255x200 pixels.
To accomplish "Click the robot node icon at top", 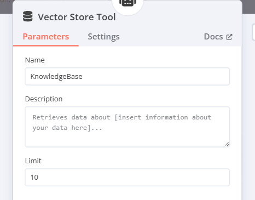I will point(127,3).
